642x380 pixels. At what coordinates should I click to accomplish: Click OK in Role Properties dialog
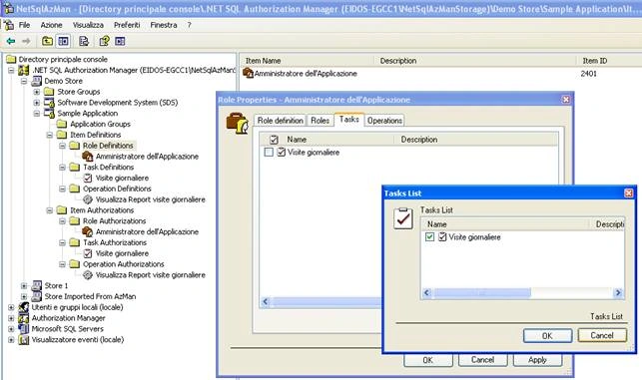(428, 360)
